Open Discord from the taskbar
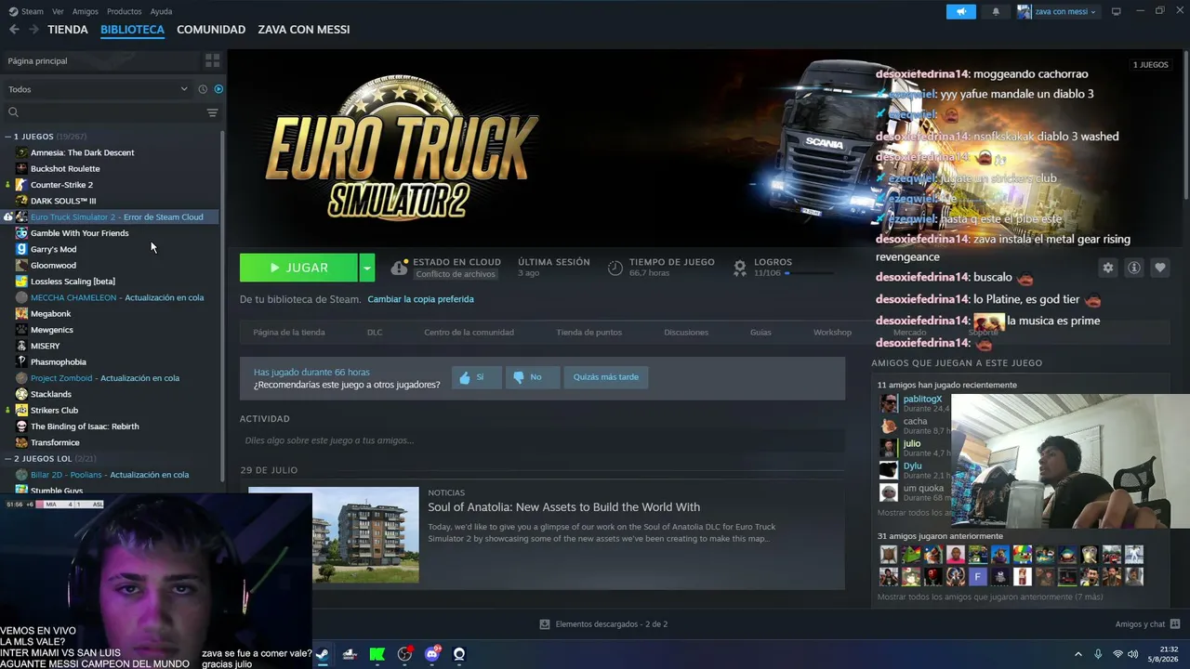 tap(432, 654)
